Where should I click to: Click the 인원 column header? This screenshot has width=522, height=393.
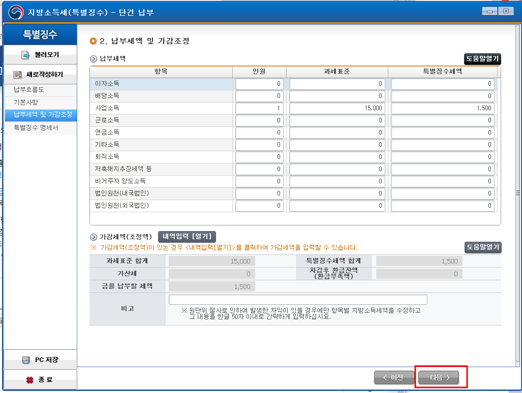(259, 72)
